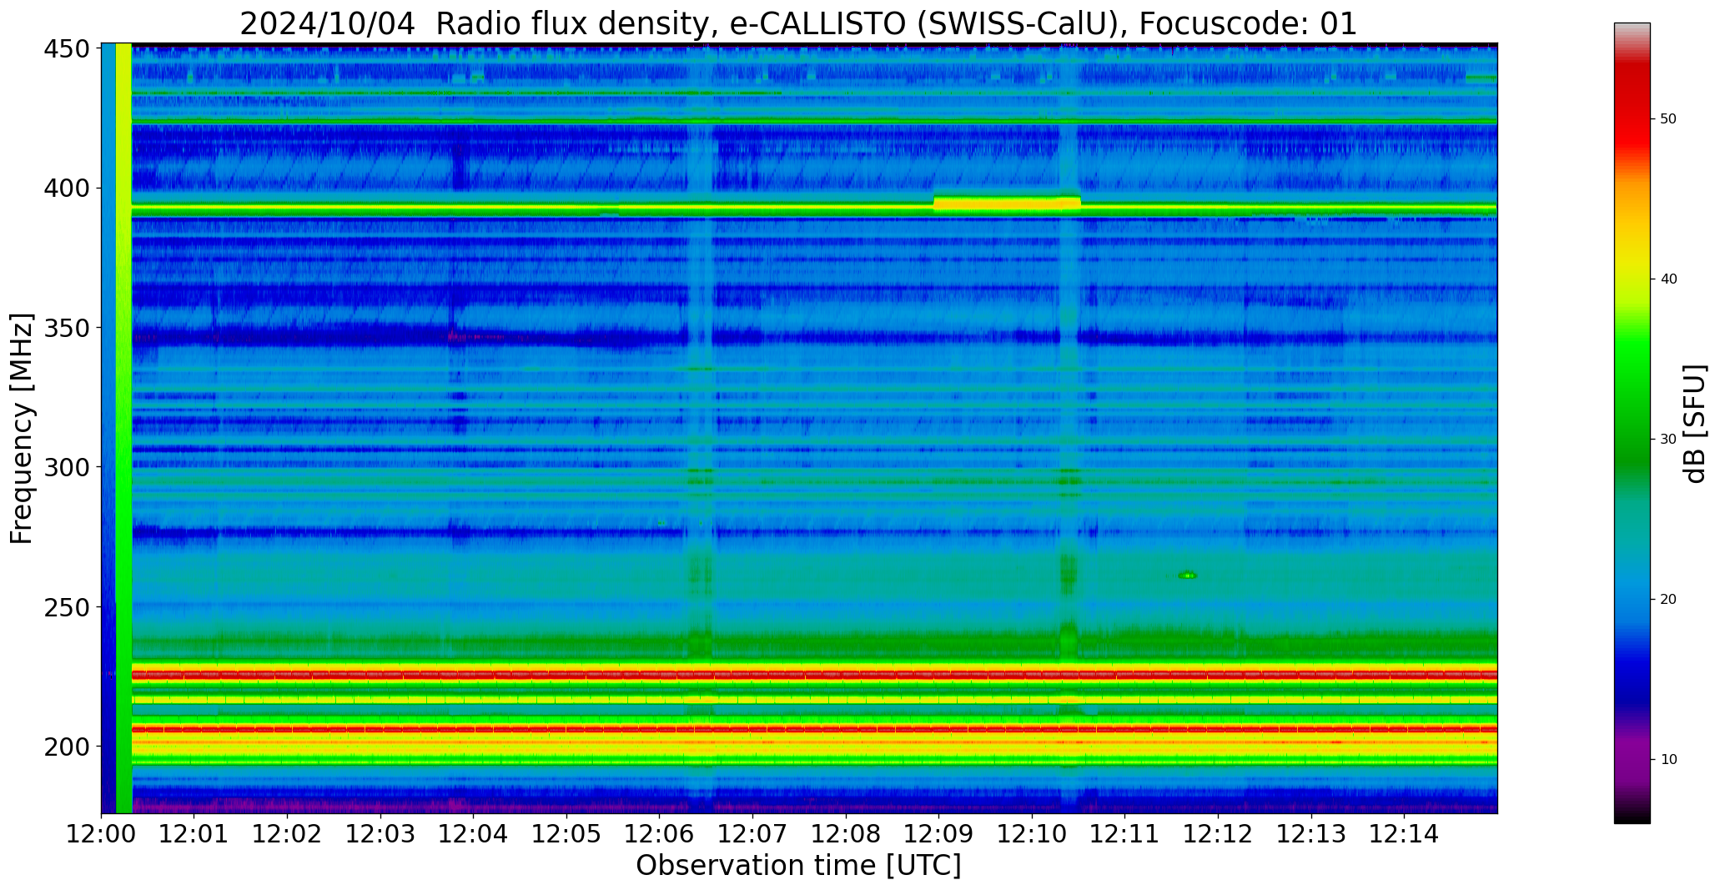Click the dB [SFU] colorbar label
Image resolution: width=1720 pixels, height=890 pixels.
[1695, 424]
